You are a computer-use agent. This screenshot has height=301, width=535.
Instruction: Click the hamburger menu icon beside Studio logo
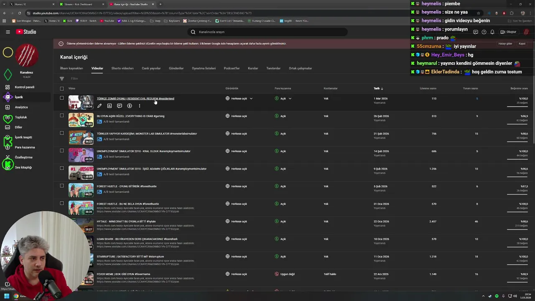tap(8, 32)
